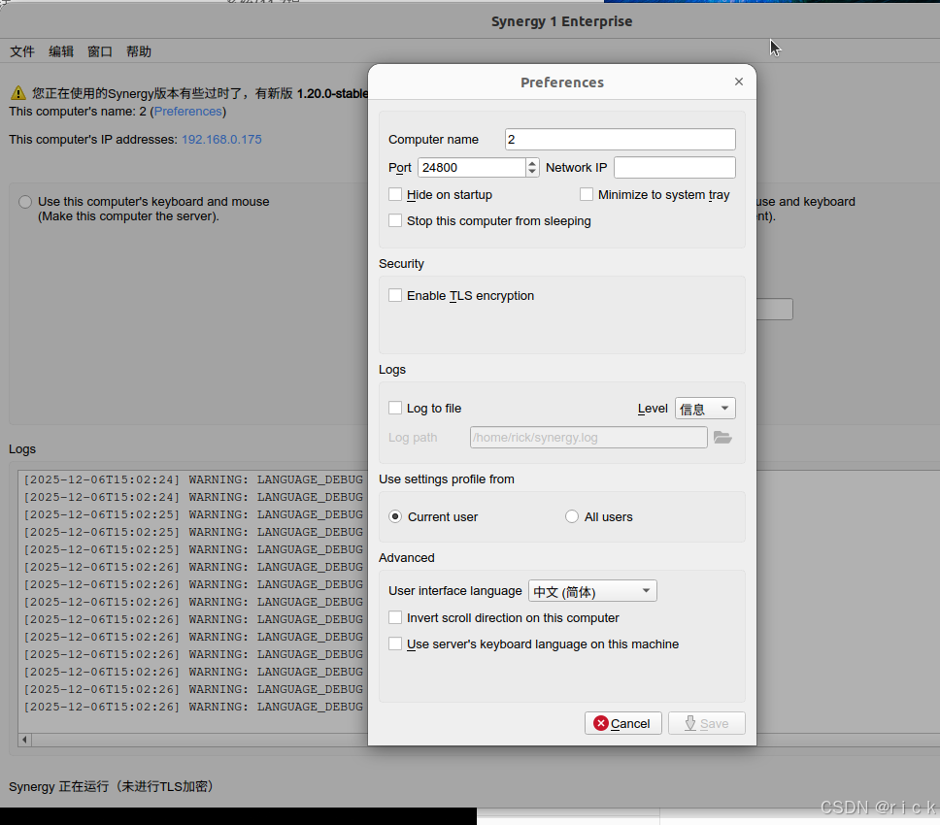Increase the Port value with up arrow
Viewport: 940px width, 825px height.
point(532,163)
